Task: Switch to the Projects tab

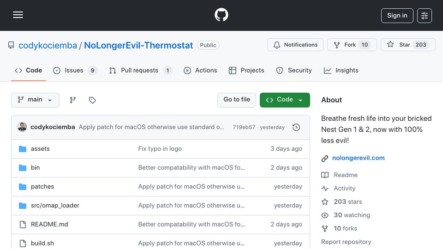Action: [246, 70]
